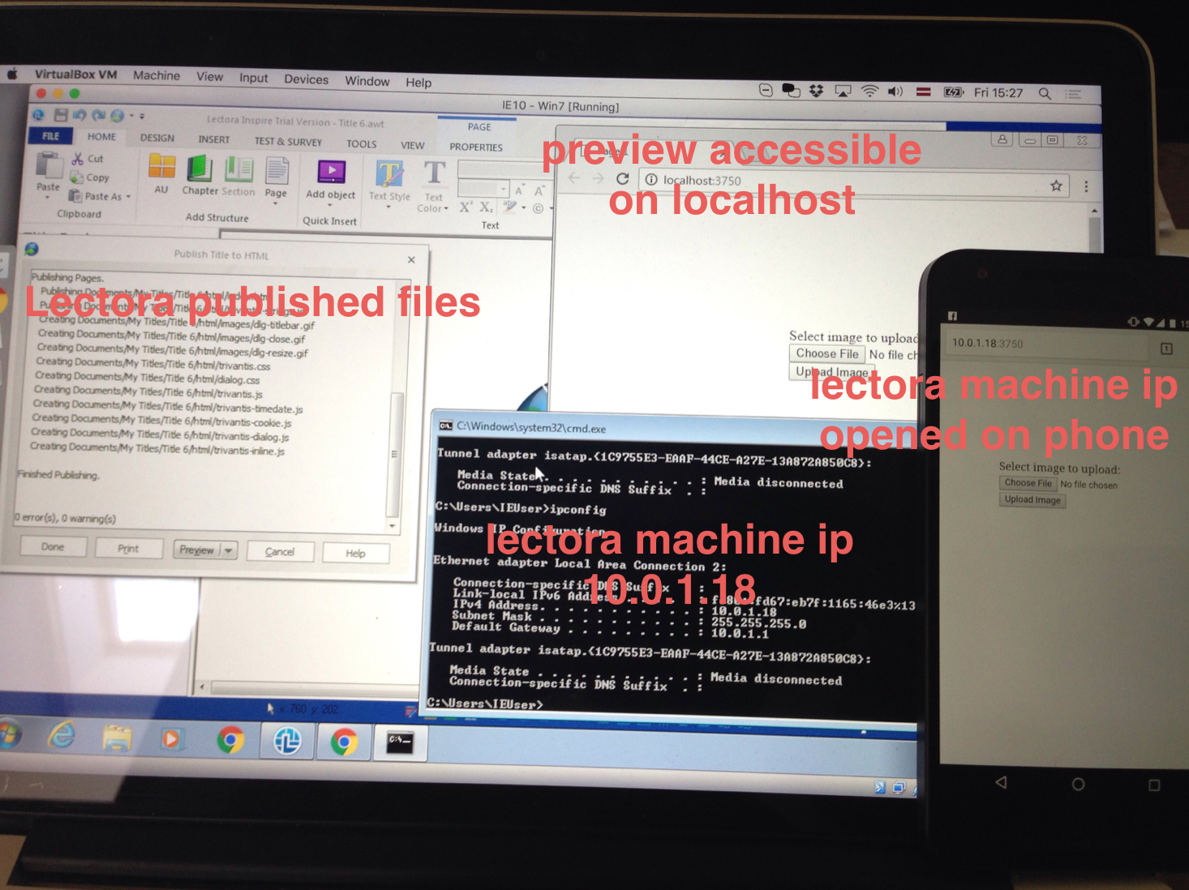Click the Dropbox icon in menu bar

pyautogui.click(x=816, y=91)
